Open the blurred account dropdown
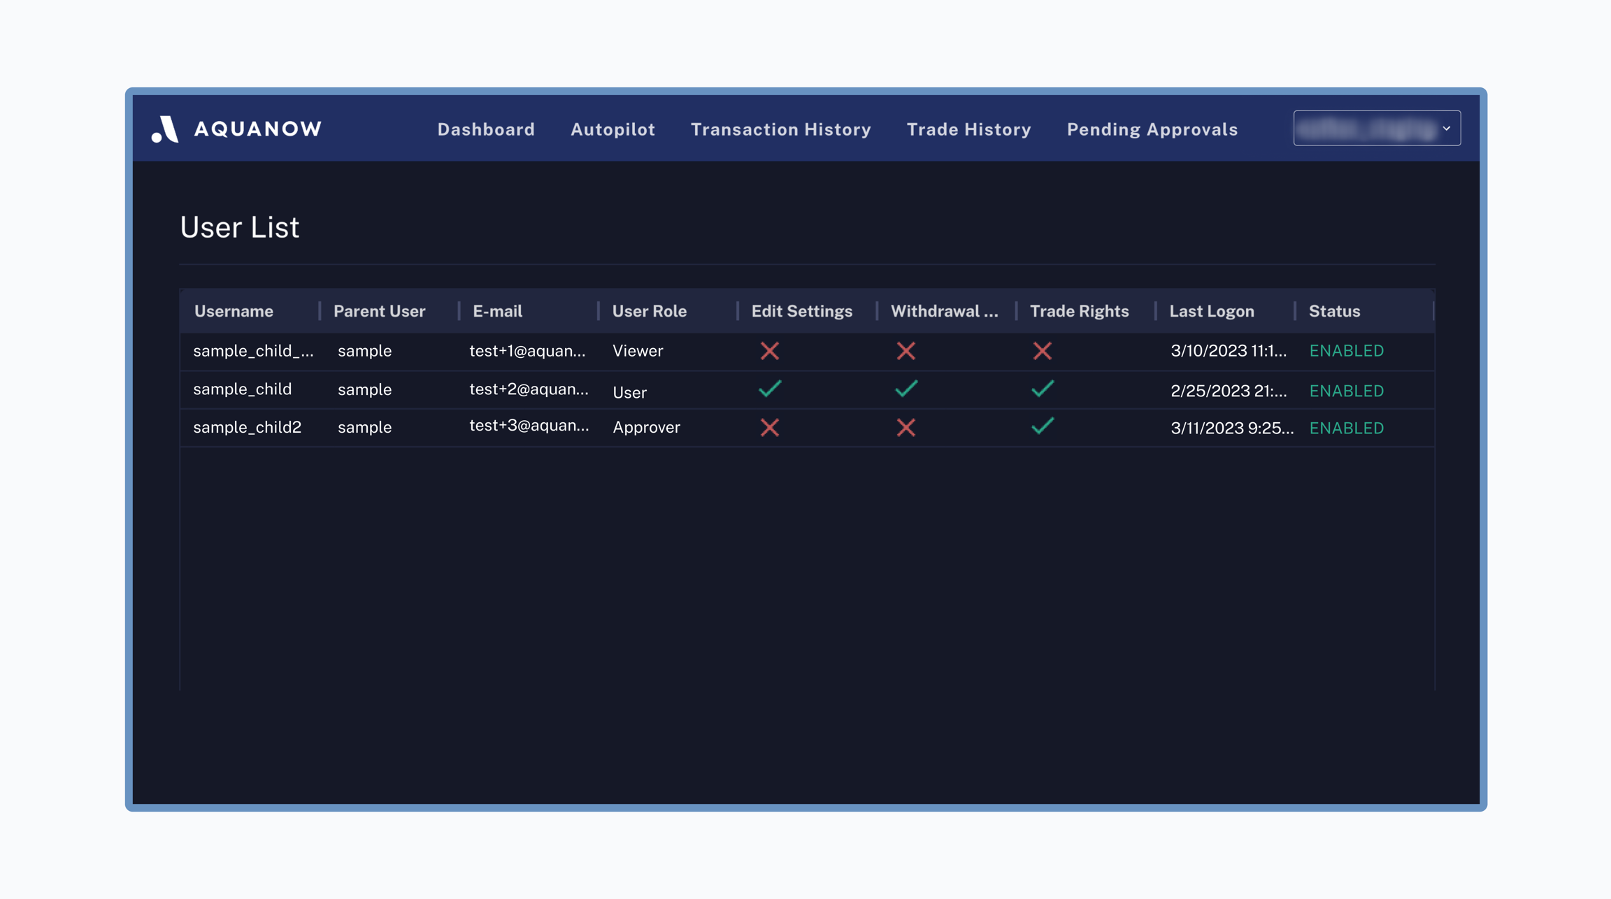The image size is (1611, 899). (x=1367, y=129)
